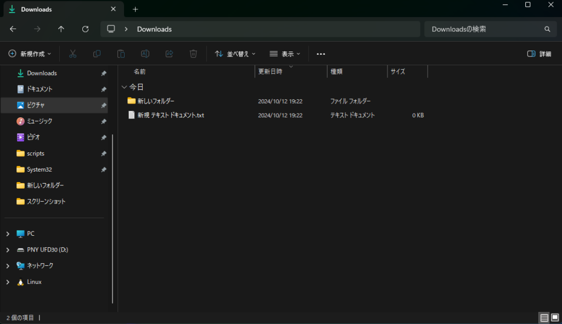Open the 新規作成 dropdown menu
The width and height of the screenshot is (562, 324).
[x=30, y=54]
